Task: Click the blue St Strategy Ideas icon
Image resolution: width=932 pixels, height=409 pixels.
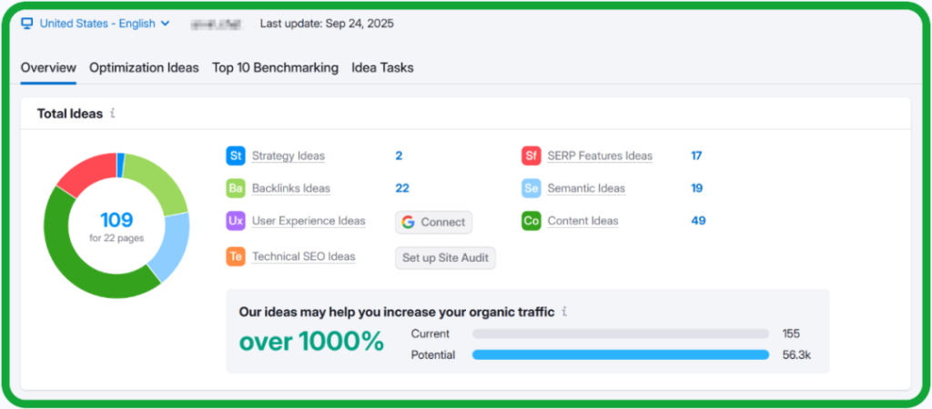Action: click(236, 155)
